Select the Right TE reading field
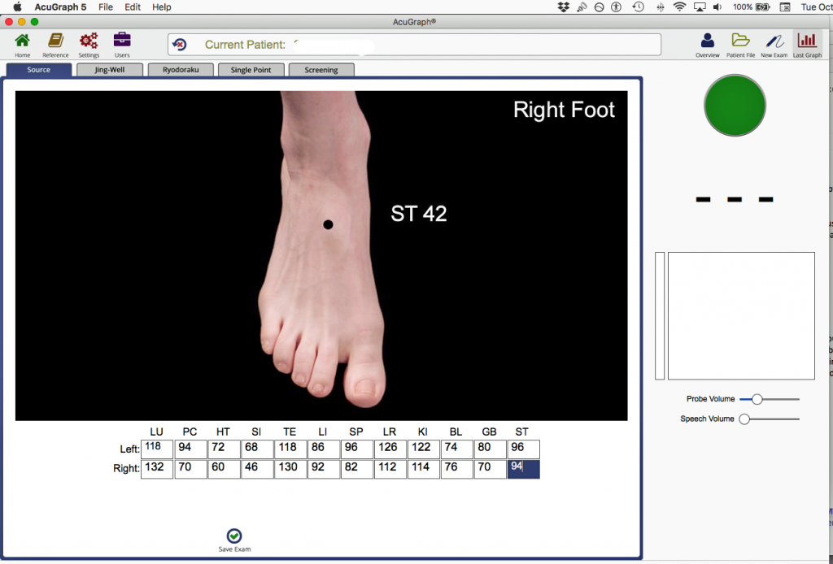Screen dimensions: 833x564 [290, 469]
